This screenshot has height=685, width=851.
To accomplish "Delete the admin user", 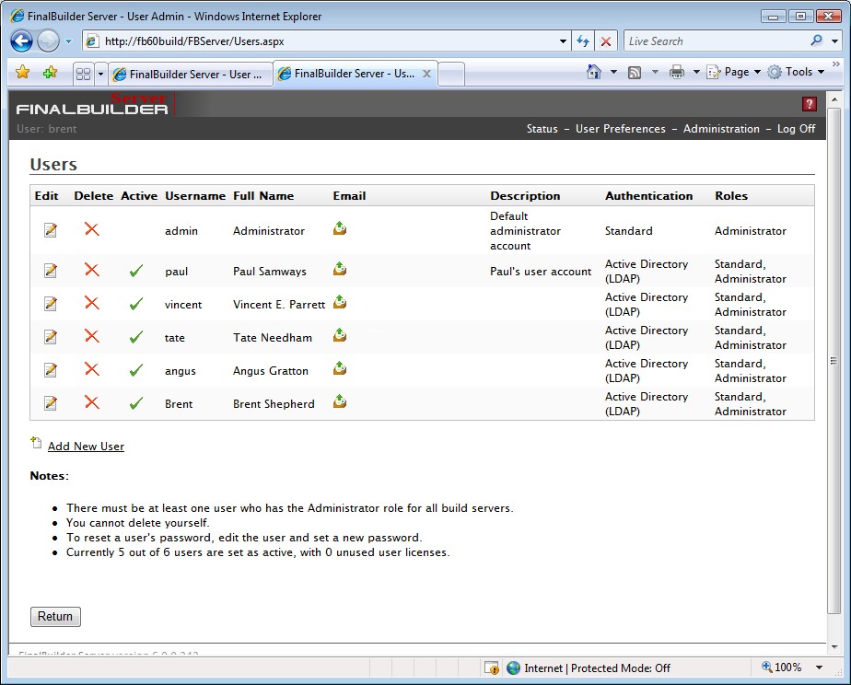I will (x=92, y=229).
